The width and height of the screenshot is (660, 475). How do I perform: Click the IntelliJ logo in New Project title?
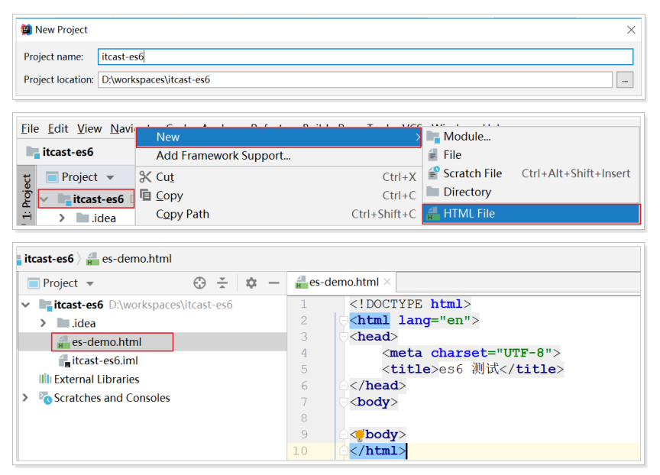(27, 30)
